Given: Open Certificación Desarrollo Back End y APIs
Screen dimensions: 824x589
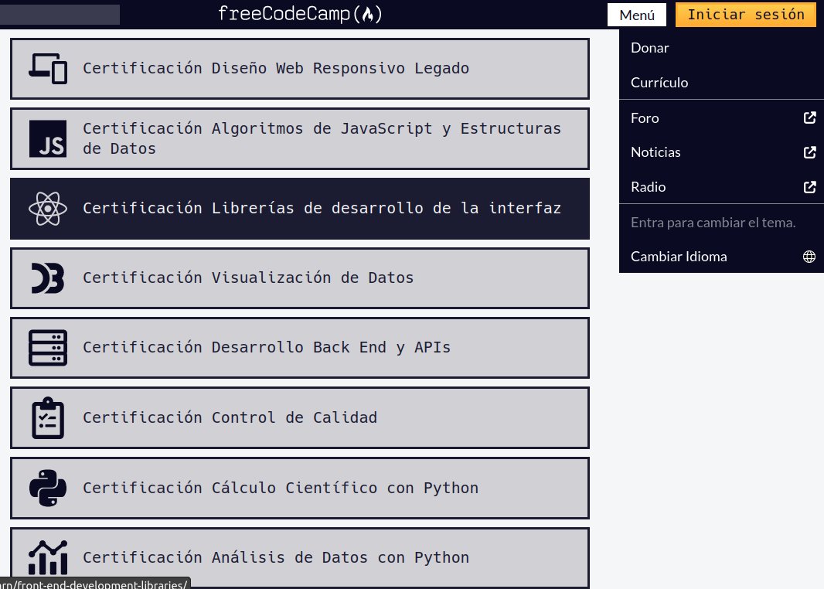Looking at the screenshot, I should point(300,348).
